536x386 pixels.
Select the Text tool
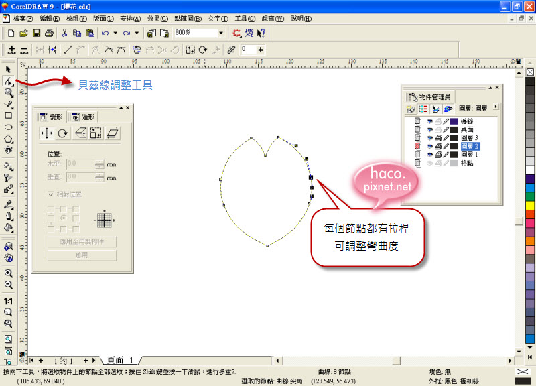pos(8,150)
